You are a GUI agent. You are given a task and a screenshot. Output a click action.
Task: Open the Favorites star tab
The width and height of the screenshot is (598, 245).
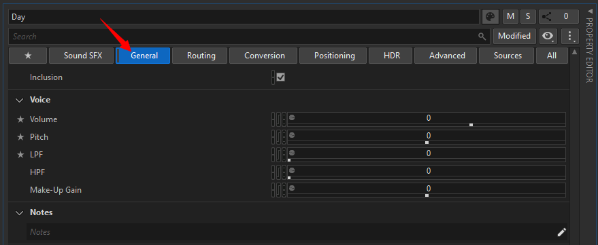[28, 56]
